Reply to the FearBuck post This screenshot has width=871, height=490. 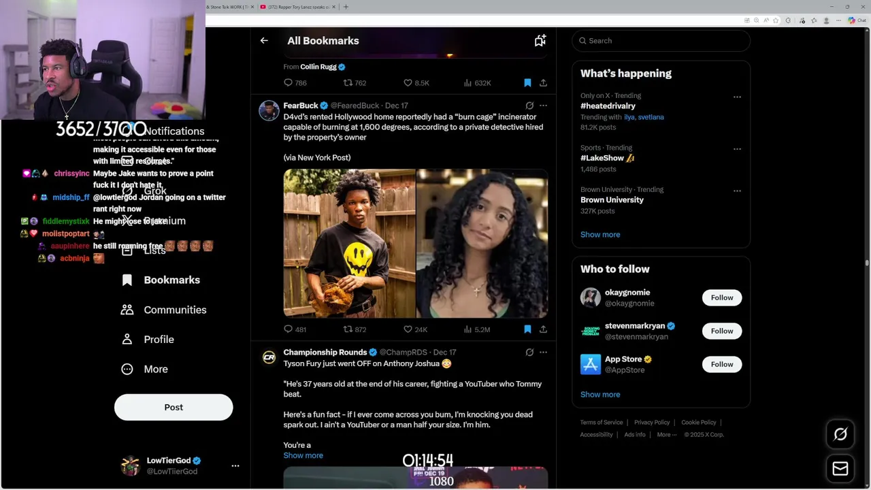click(295, 329)
